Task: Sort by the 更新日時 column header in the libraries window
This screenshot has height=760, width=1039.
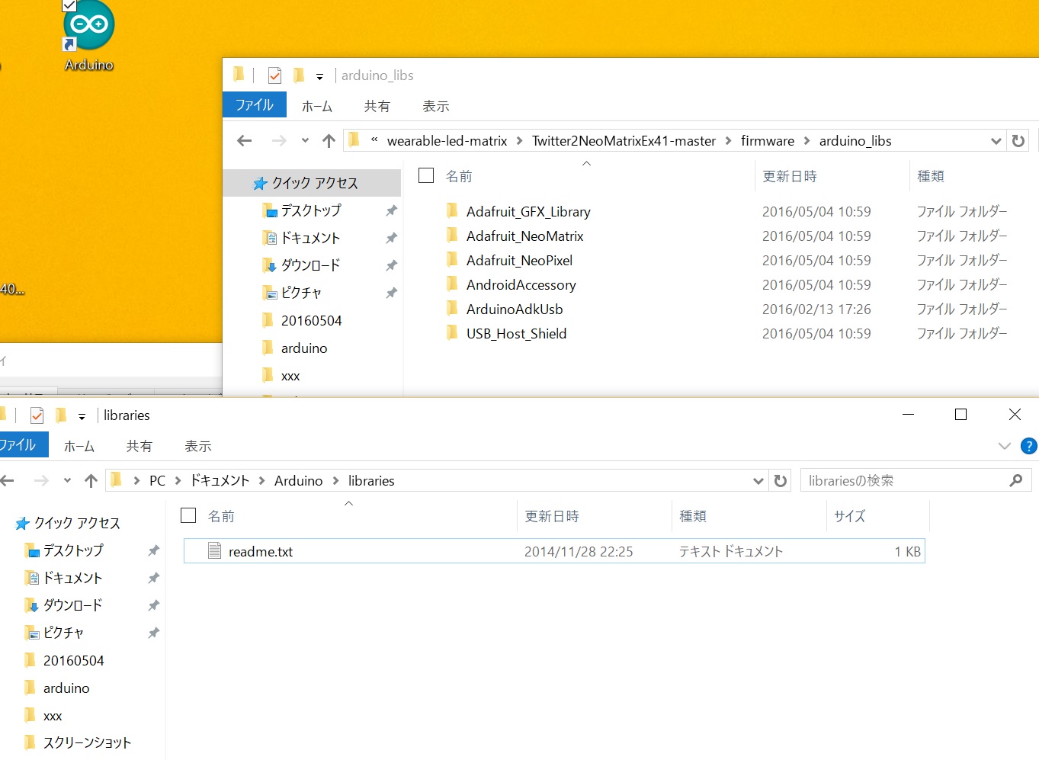Action: coord(552,516)
